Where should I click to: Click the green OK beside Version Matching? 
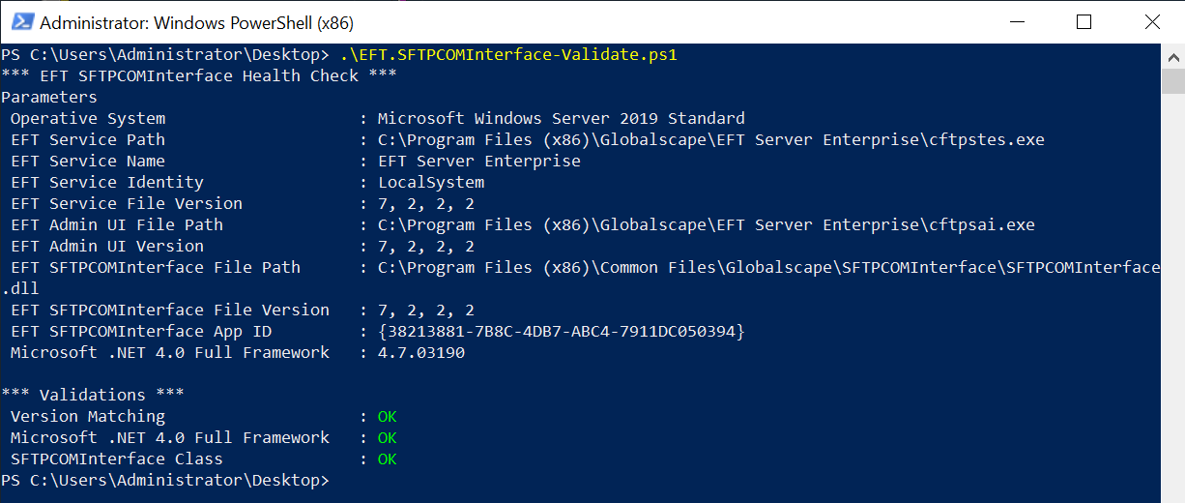387,417
